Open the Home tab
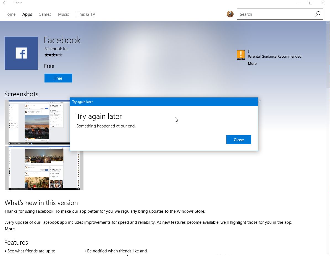This screenshot has width=330, height=256. [x=10, y=14]
